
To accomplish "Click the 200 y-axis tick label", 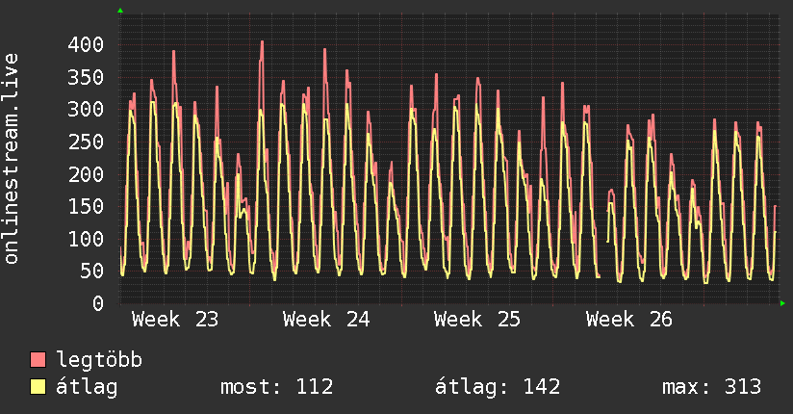I will (86, 174).
